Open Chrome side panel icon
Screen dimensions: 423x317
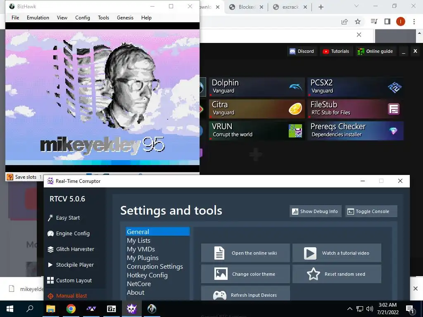387,21
